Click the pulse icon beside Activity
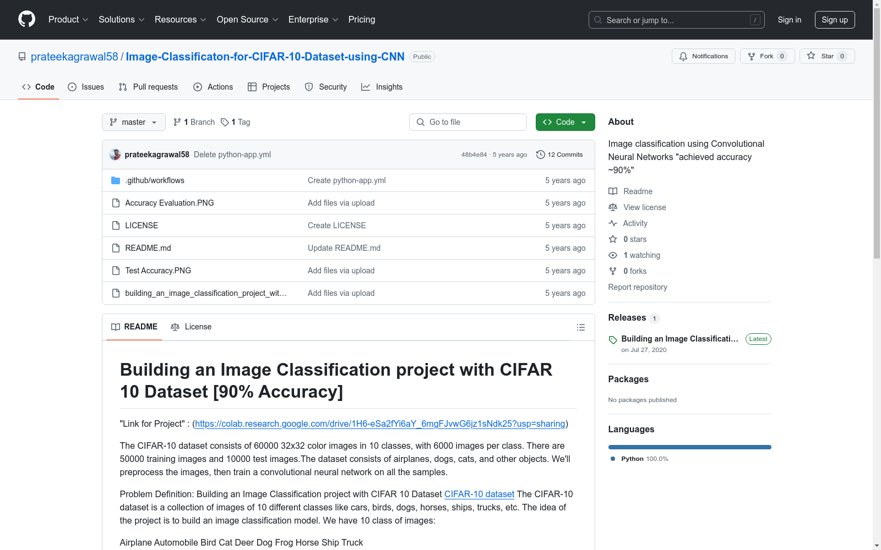881x550 pixels. [x=613, y=223]
